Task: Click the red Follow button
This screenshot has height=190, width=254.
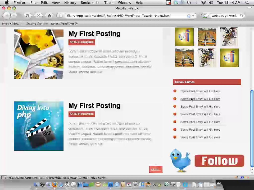Action: click(219, 161)
